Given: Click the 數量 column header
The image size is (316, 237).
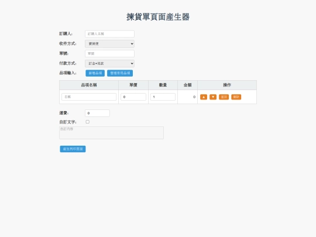Looking at the screenshot, I should click(163, 85).
